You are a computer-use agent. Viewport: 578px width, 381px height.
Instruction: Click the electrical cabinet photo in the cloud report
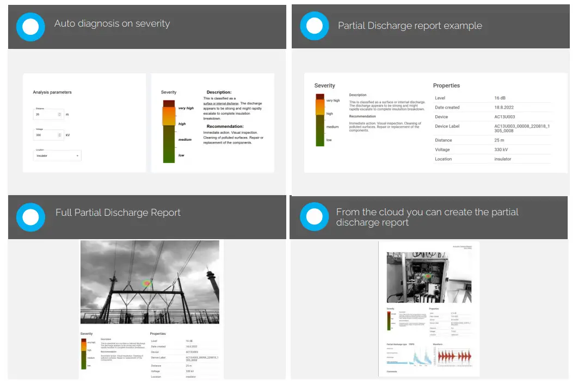(429, 277)
